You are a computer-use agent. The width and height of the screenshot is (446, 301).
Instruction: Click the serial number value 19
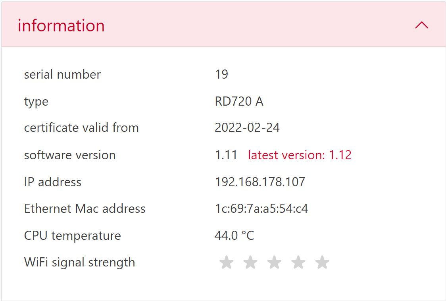[221, 74]
